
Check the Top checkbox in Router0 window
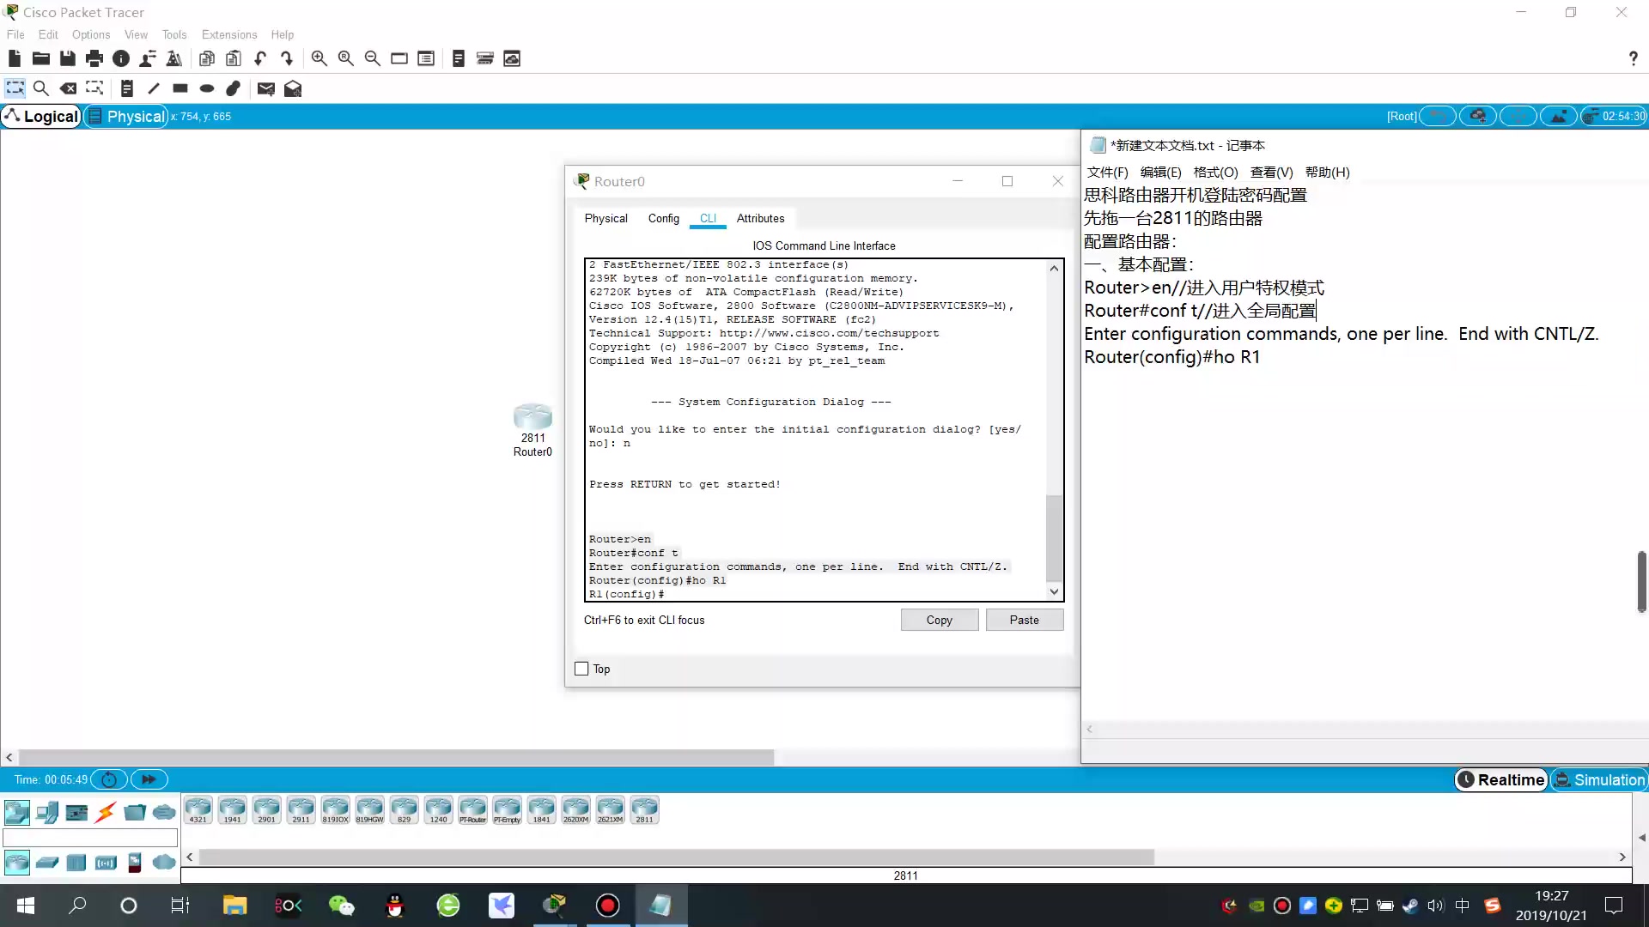tap(581, 669)
